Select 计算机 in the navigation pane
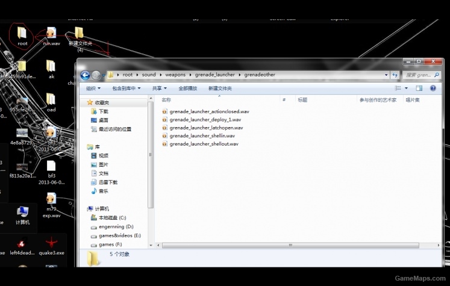450x286 pixels. pyautogui.click(x=102, y=209)
